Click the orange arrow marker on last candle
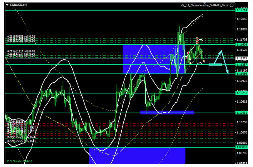 click(204, 62)
